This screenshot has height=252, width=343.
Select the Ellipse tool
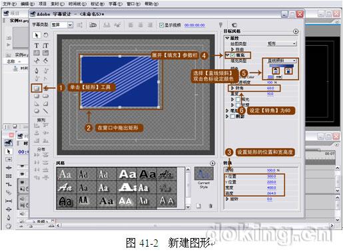[37, 111]
